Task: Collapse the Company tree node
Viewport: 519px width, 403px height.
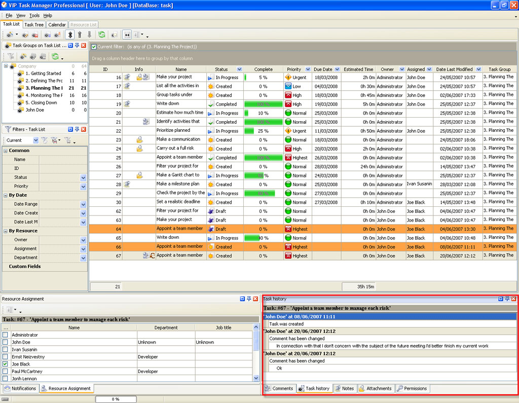Action: [6, 66]
